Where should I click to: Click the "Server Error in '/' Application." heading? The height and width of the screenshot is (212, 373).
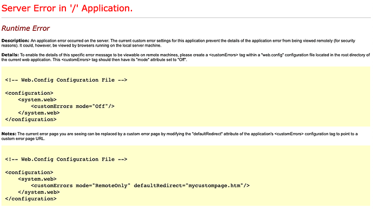tap(67, 8)
